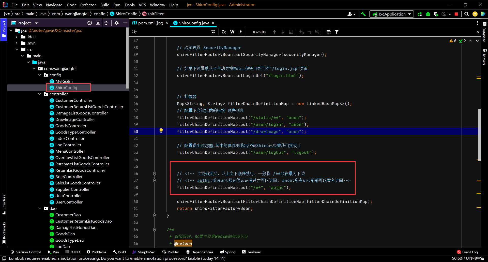This screenshot has height=262, width=488.
Task: Click the Build project hammer icon
Action: coord(363,14)
